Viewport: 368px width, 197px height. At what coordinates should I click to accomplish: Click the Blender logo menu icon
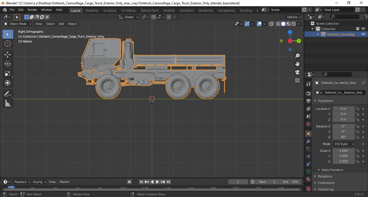(x=5, y=10)
